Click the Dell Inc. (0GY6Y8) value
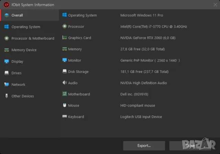This screenshot has height=154, width=220. point(134,94)
